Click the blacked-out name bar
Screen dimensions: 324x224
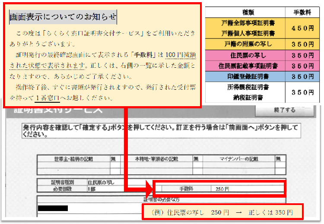(53, 208)
